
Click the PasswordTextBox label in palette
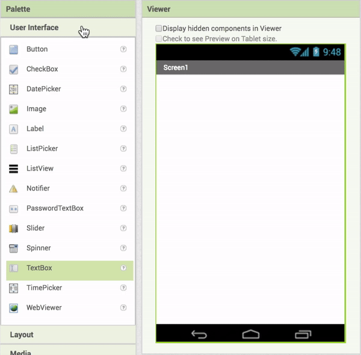(55, 208)
